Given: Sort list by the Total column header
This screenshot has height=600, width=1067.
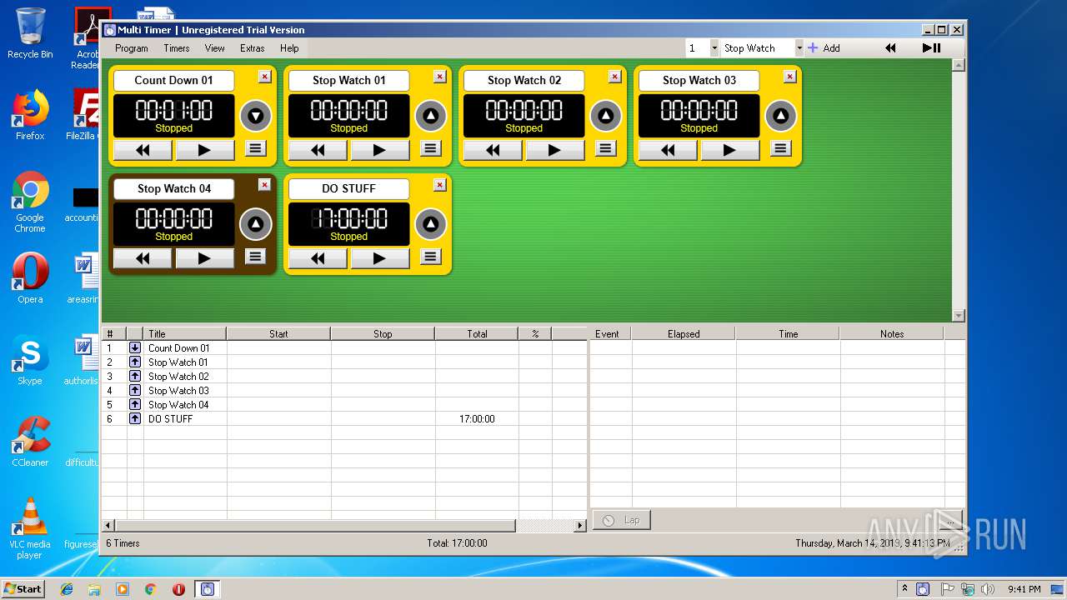Looking at the screenshot, I should (x=477, y=334).
